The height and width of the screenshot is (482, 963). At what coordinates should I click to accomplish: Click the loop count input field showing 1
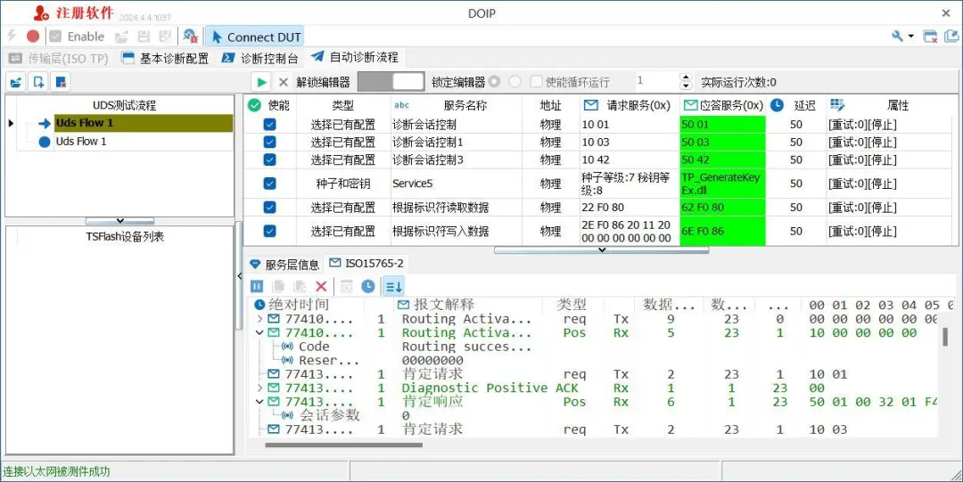[x=656, y=81]
